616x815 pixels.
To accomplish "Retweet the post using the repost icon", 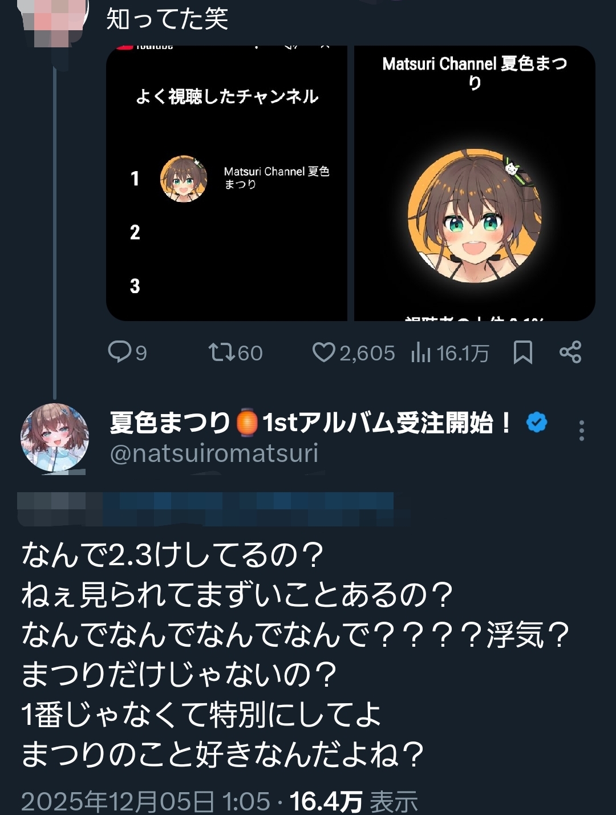I will 221,352.
